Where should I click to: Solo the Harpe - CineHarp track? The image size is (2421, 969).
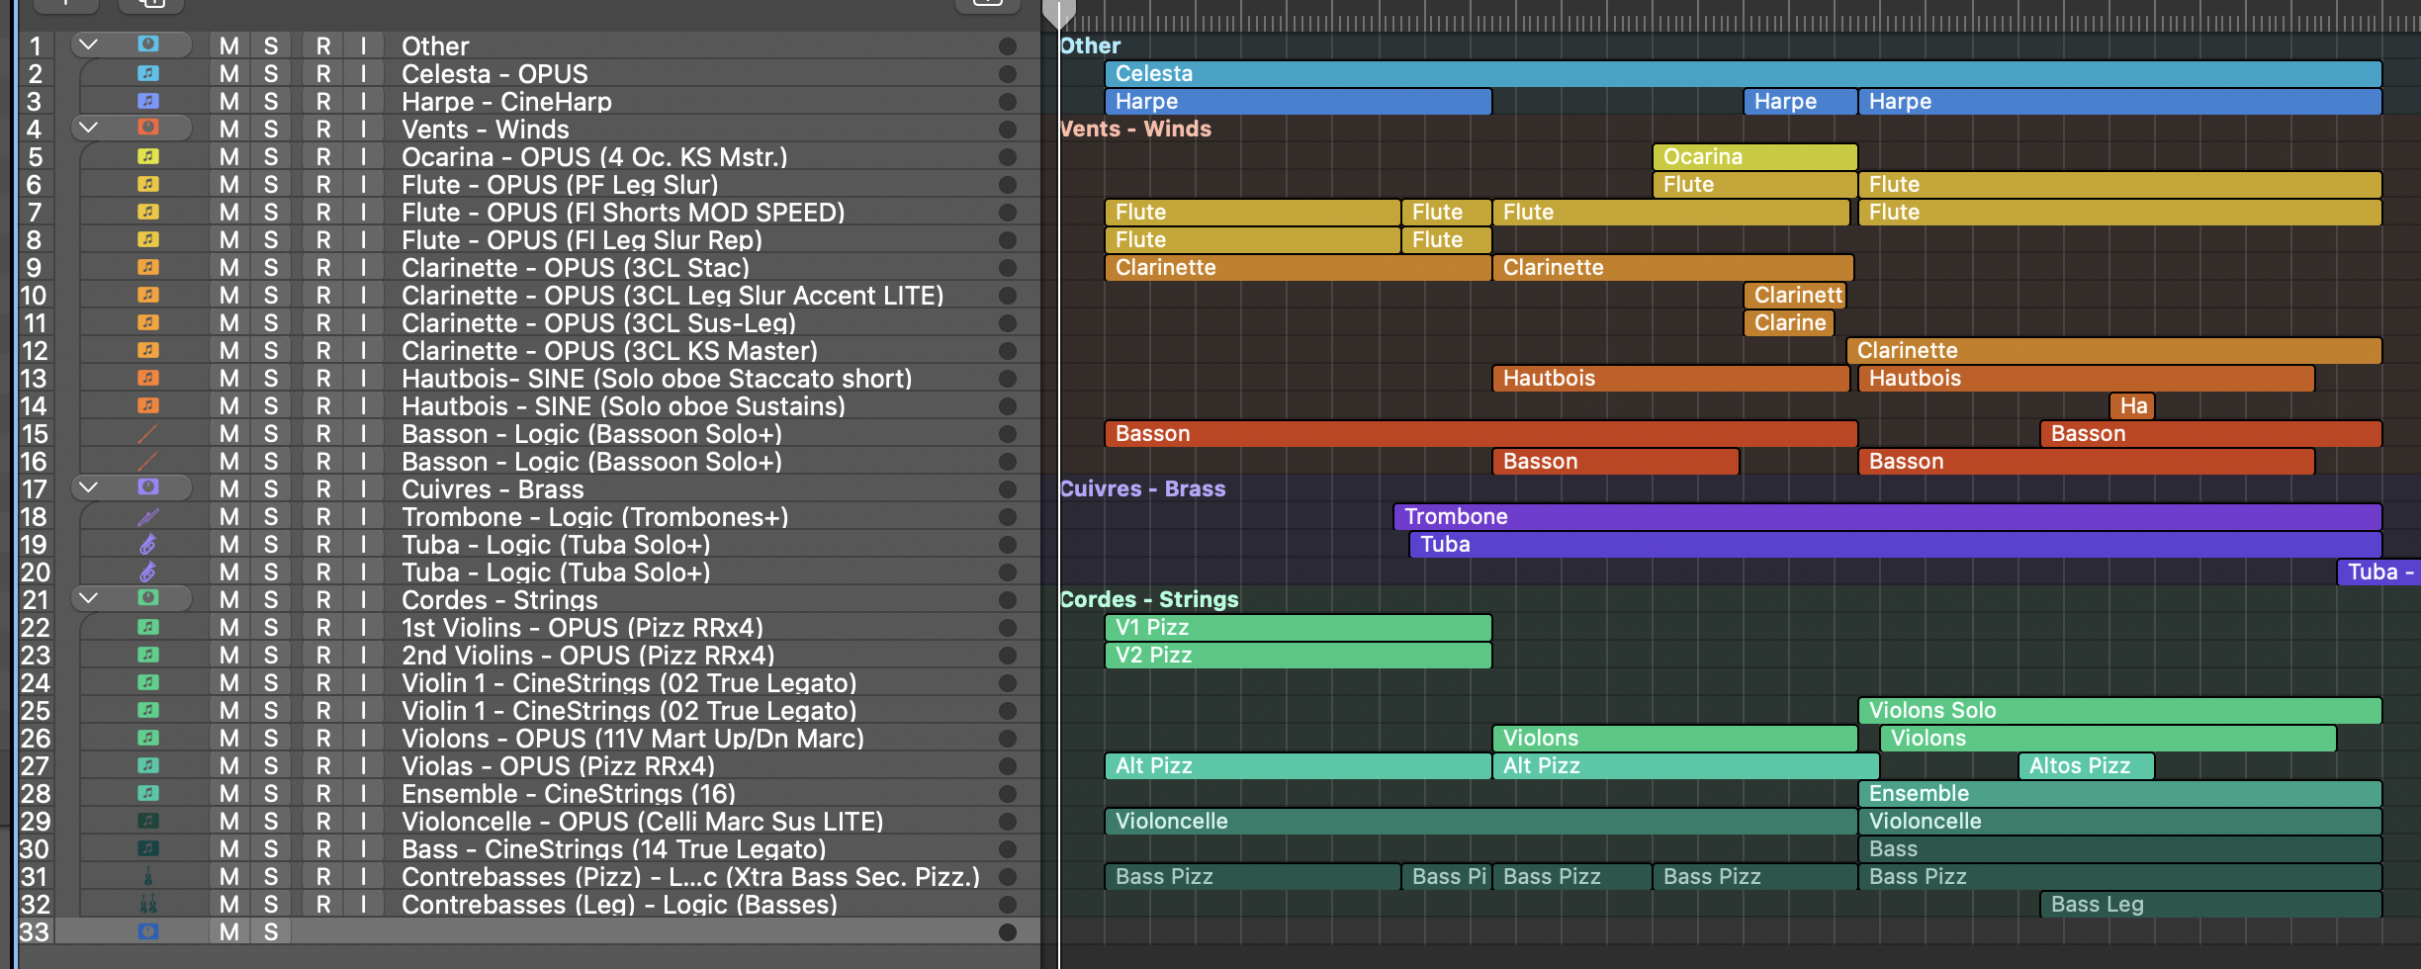(271, 101)
